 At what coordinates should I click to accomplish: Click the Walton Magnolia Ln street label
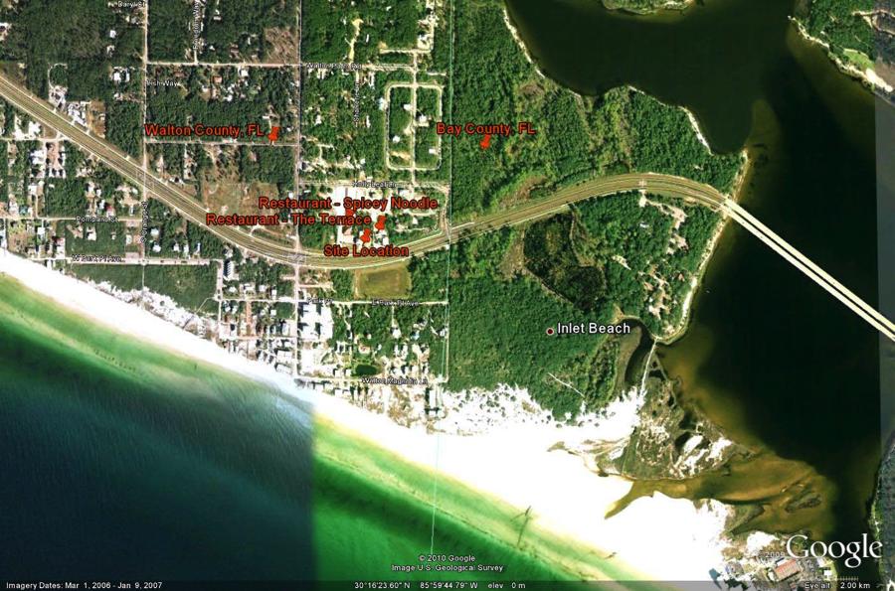(394, 380)
